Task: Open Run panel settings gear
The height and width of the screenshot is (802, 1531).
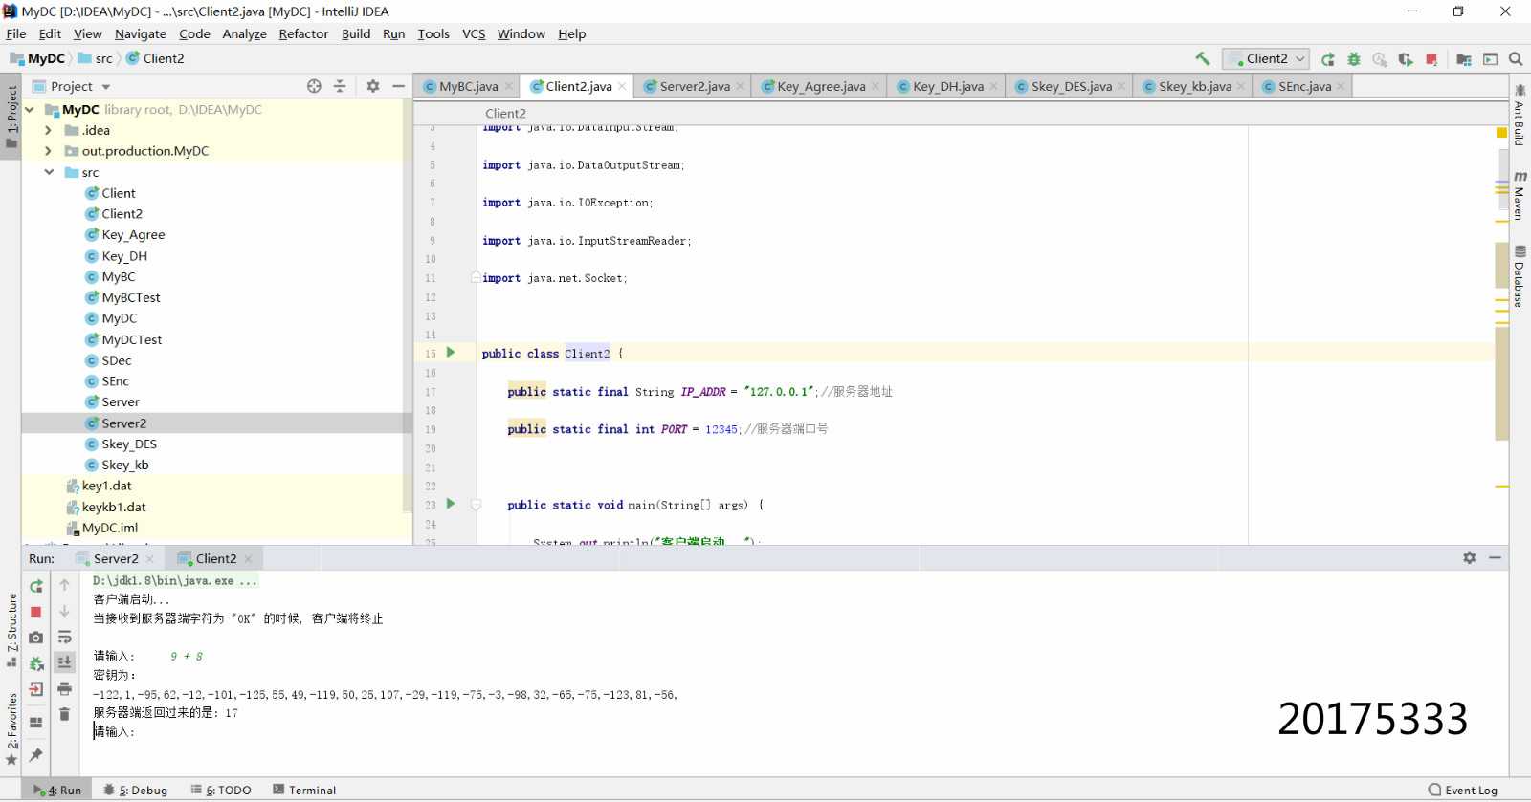Action: pos(1470,557)
